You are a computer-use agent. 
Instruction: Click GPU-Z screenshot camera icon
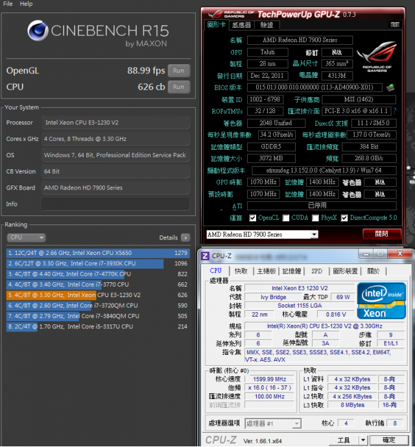tap(395, 25)
